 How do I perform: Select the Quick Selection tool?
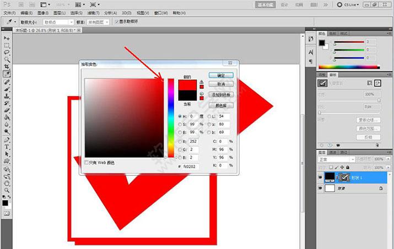pos(7,60)
